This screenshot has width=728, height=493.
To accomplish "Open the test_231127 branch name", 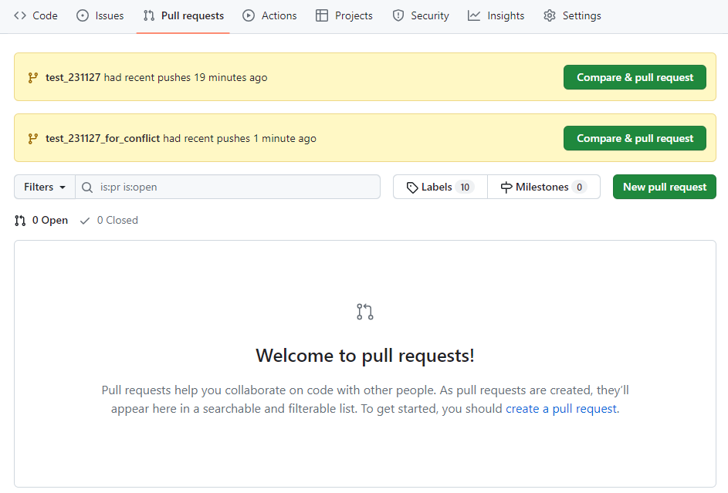I will coord(73,77).
